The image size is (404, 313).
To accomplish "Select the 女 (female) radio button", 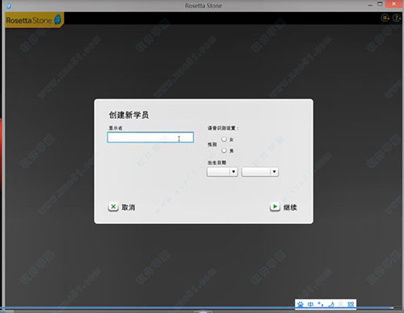I will [224, 139].
